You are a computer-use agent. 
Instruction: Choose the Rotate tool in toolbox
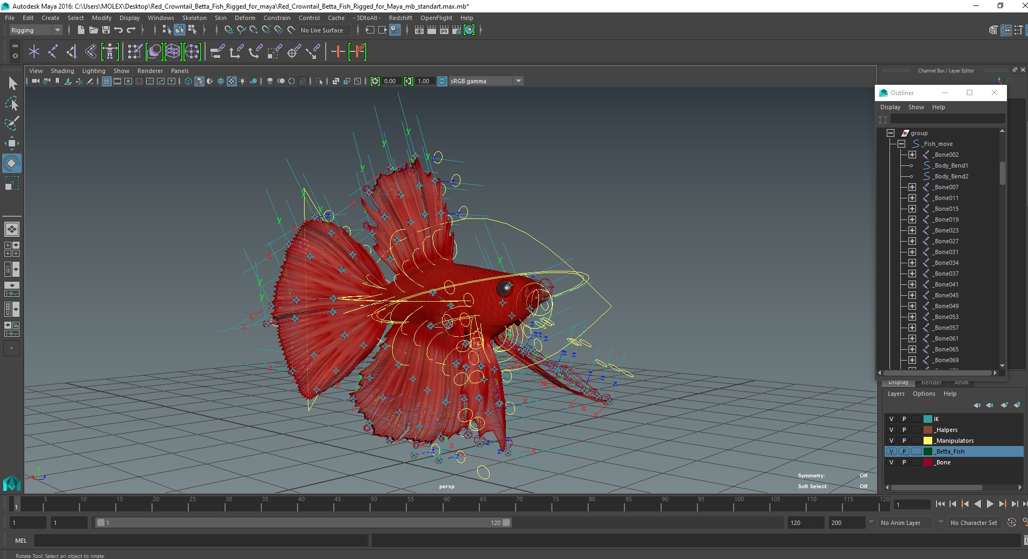point(12,163)
